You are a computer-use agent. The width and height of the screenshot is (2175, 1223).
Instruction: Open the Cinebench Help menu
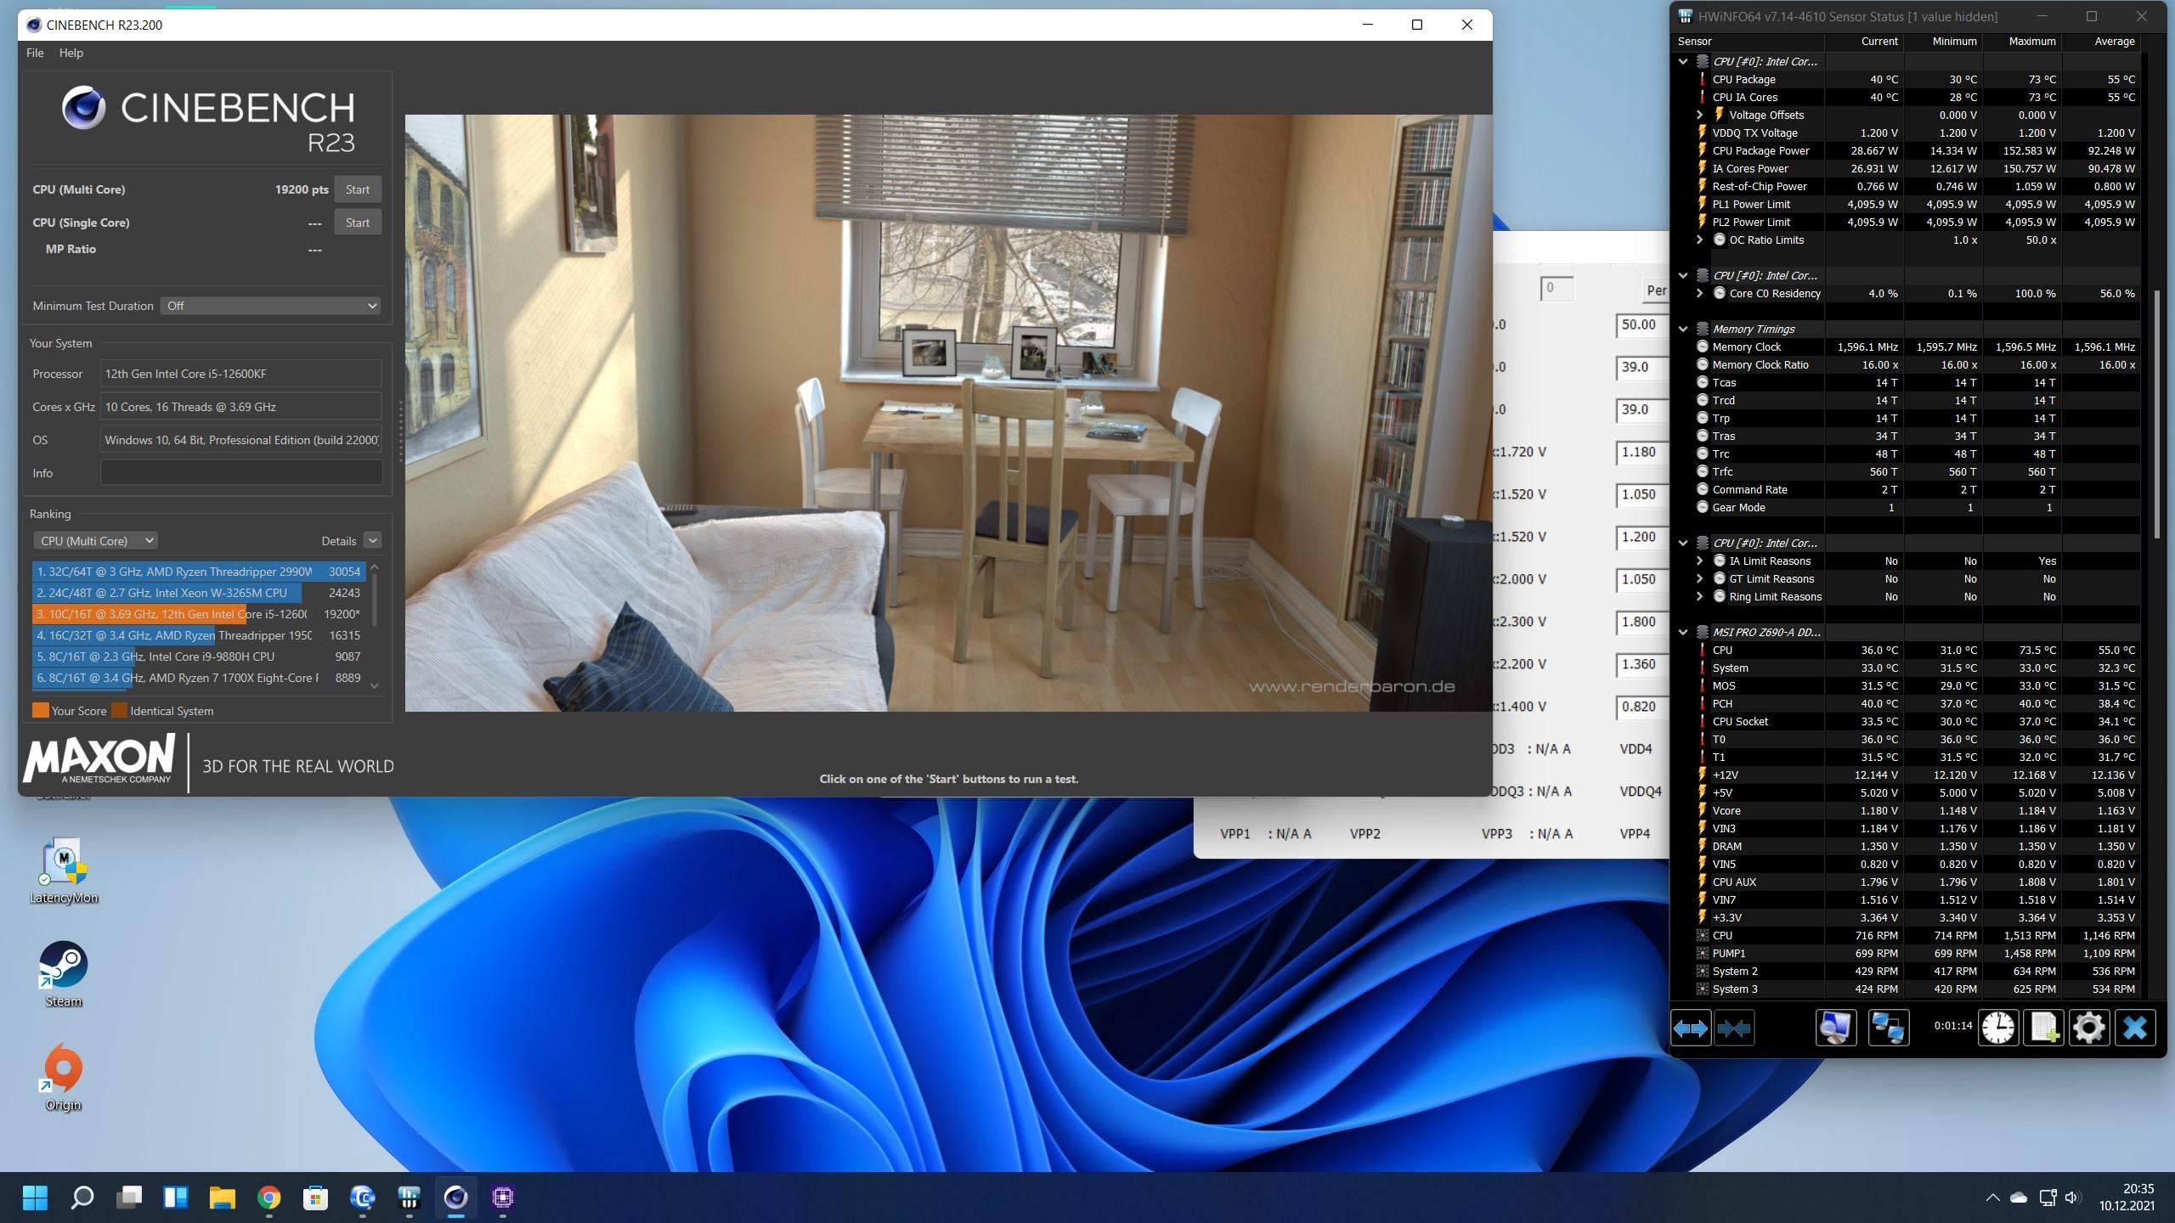click(x=71, y=53)
